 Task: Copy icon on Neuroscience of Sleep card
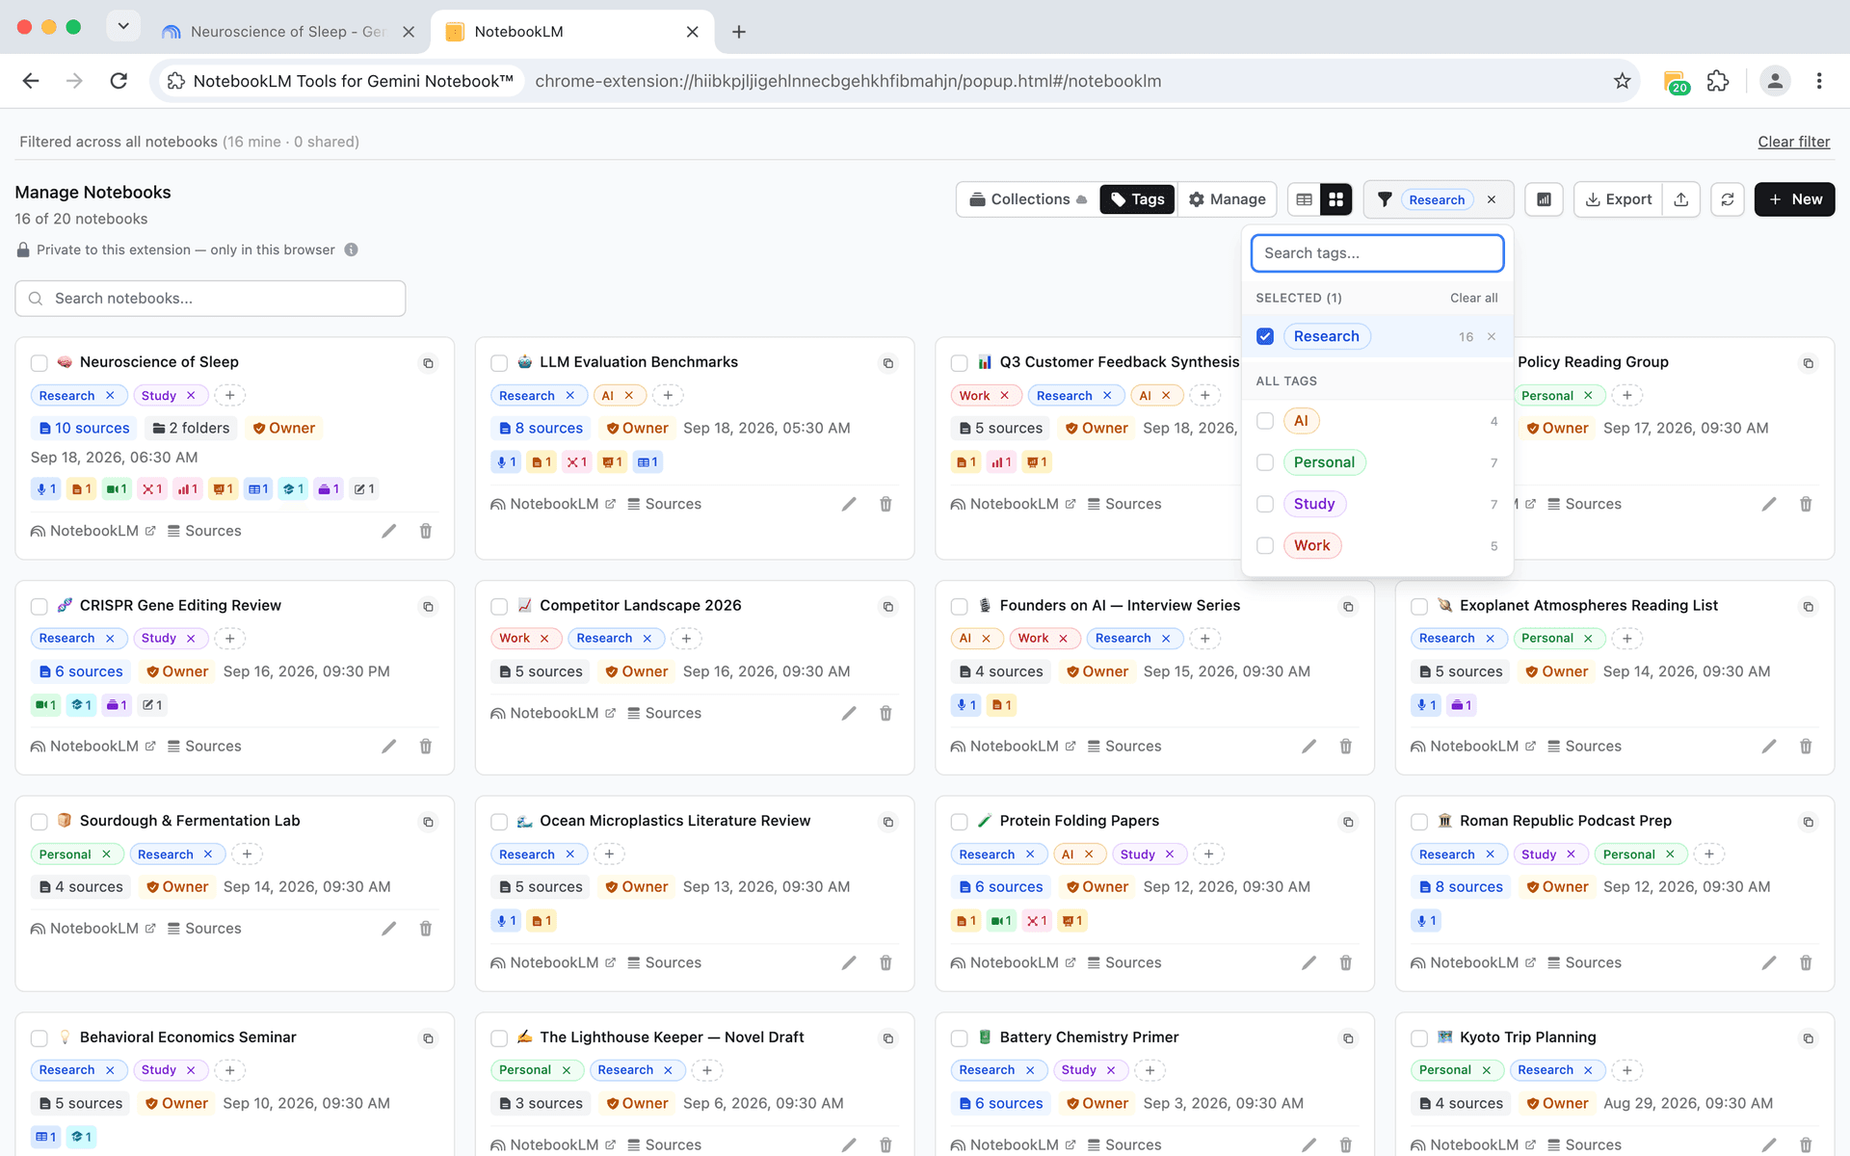428,363
